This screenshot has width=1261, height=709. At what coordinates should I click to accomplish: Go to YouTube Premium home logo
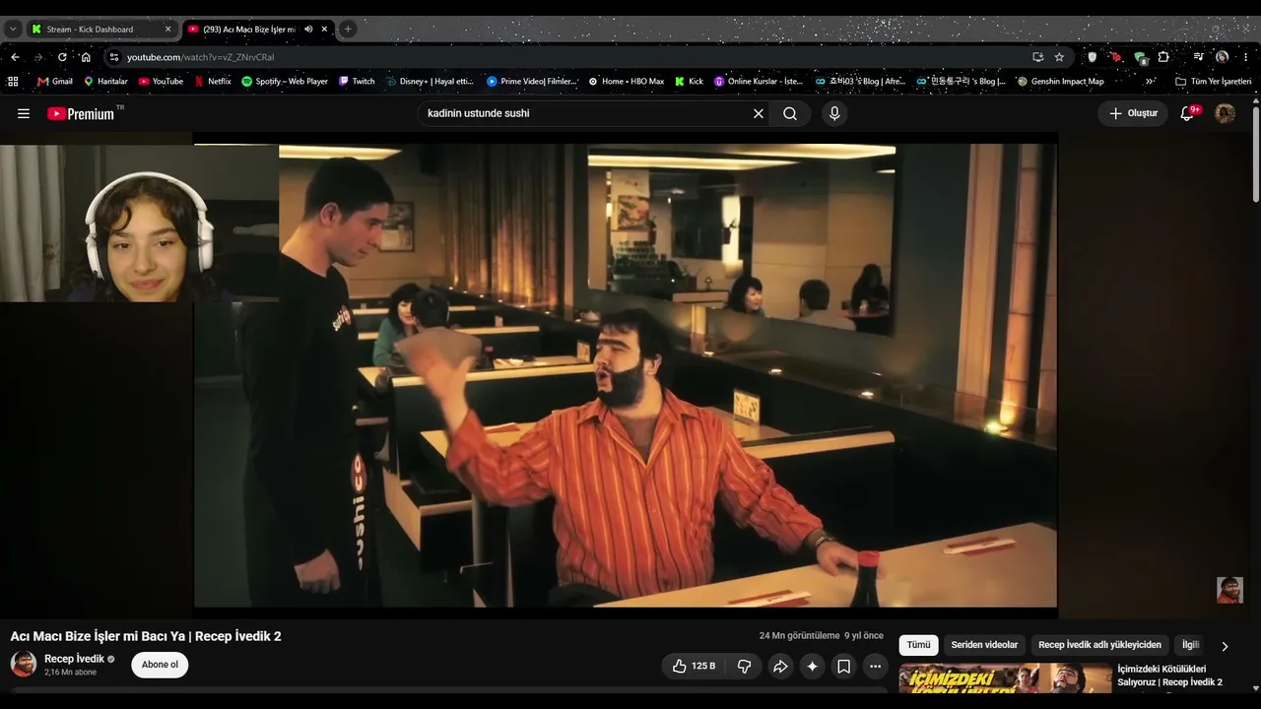click(x=81, y=113)
